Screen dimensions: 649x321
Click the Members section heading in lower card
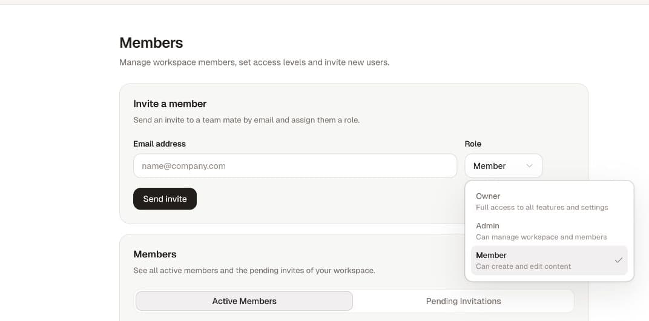point(155,254)
